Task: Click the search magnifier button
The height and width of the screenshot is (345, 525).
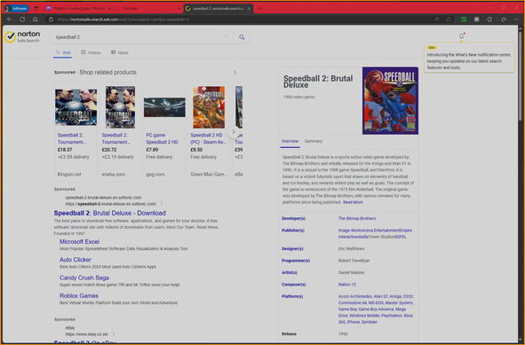Action: [x=242, y=37]
